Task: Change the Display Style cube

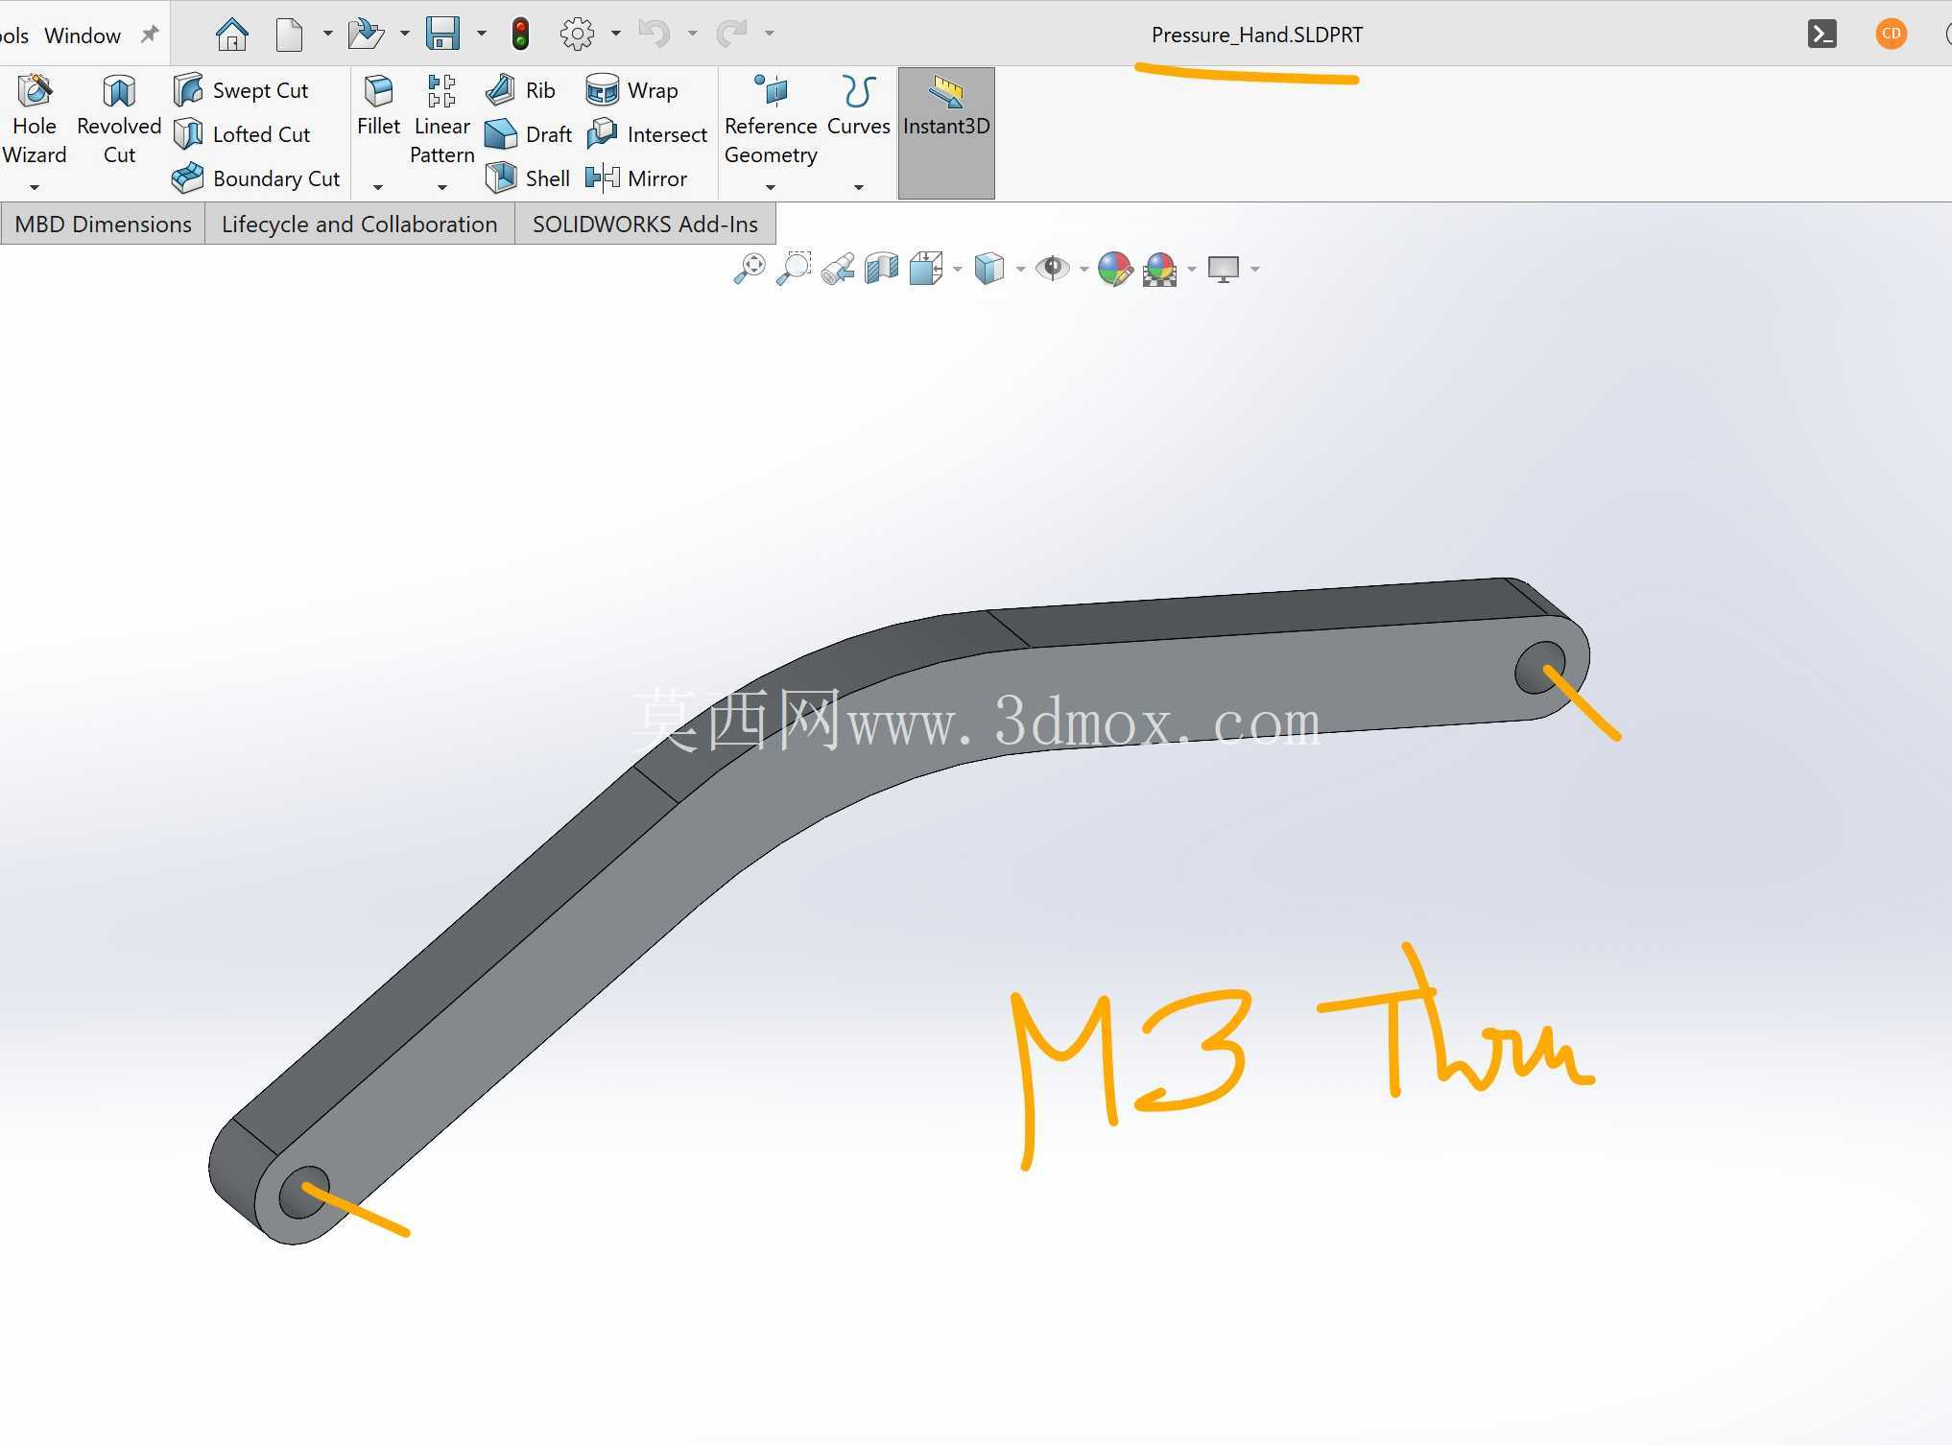Action: (988, 269)
